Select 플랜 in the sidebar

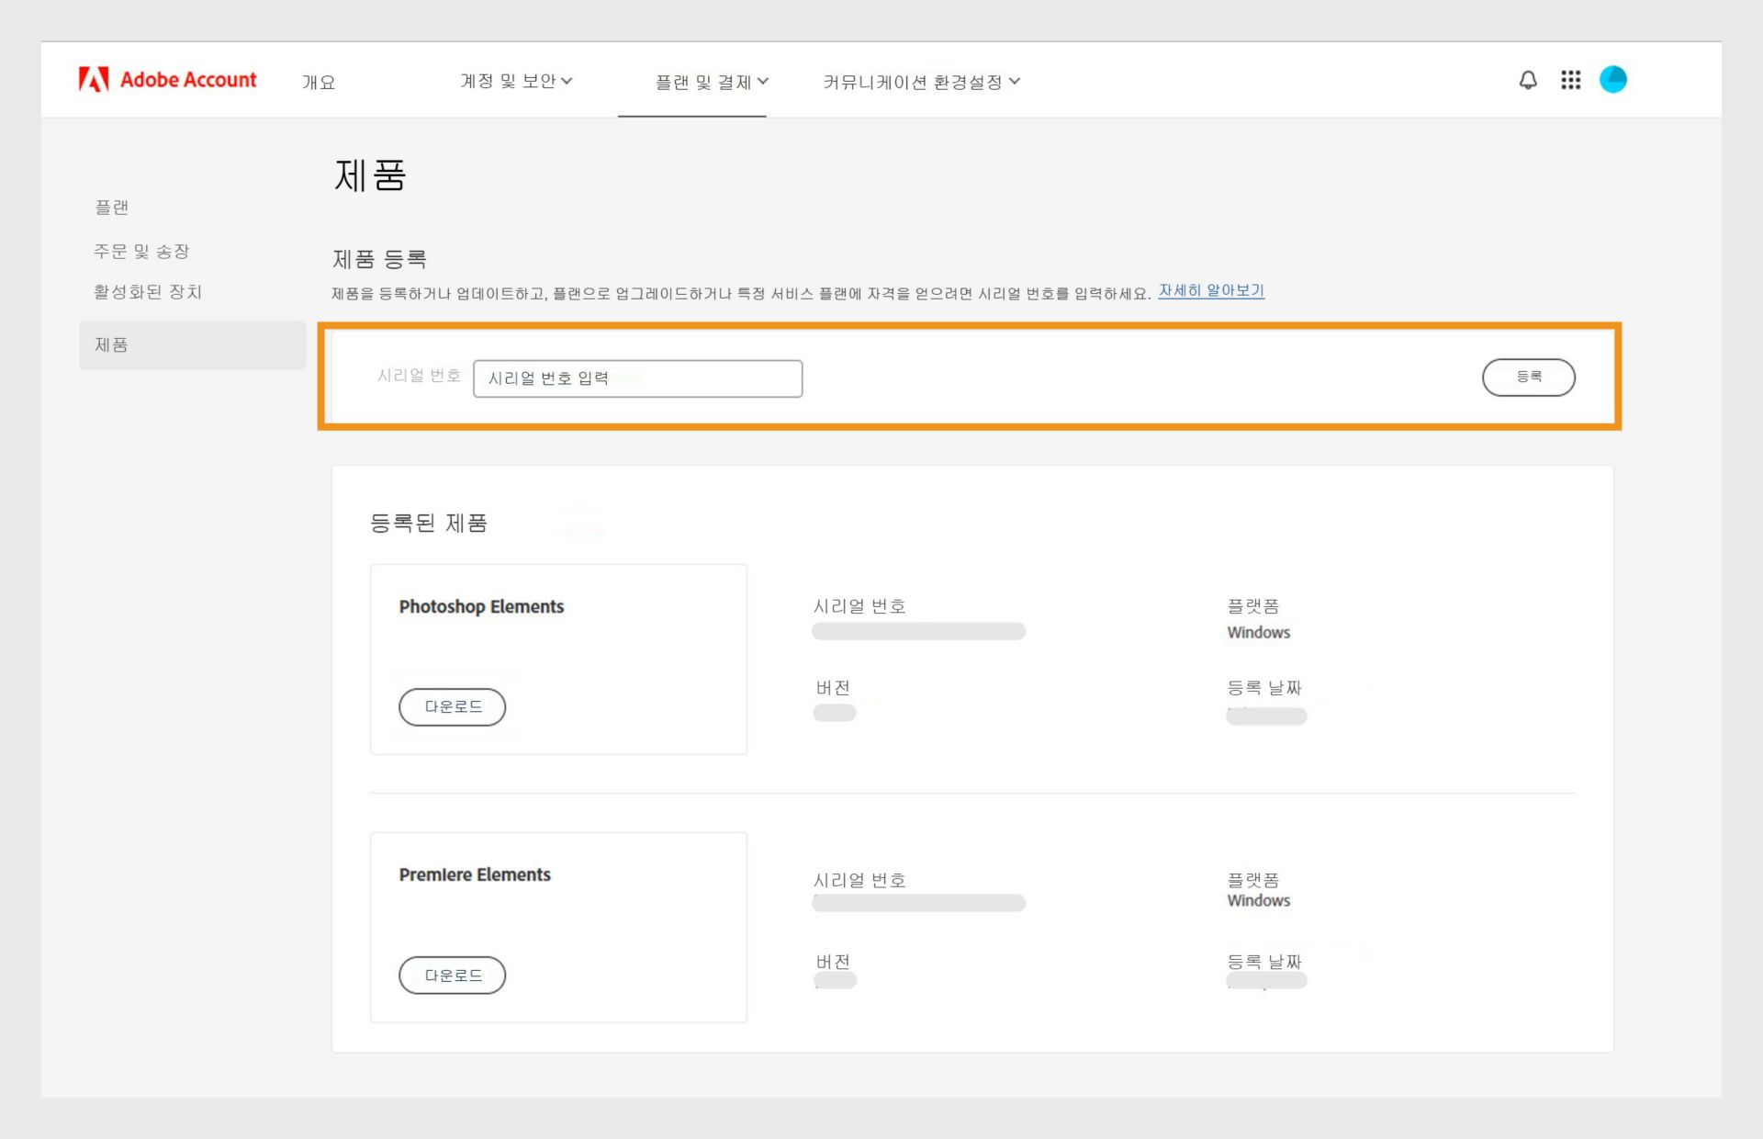pos(112,208)
